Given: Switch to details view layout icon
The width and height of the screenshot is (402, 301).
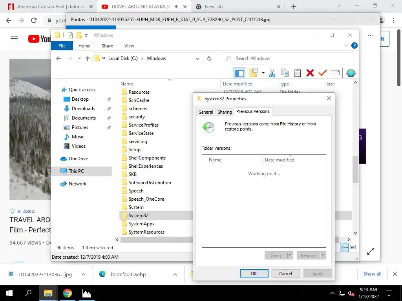Looking at the screenshot, I should [344, 248].
